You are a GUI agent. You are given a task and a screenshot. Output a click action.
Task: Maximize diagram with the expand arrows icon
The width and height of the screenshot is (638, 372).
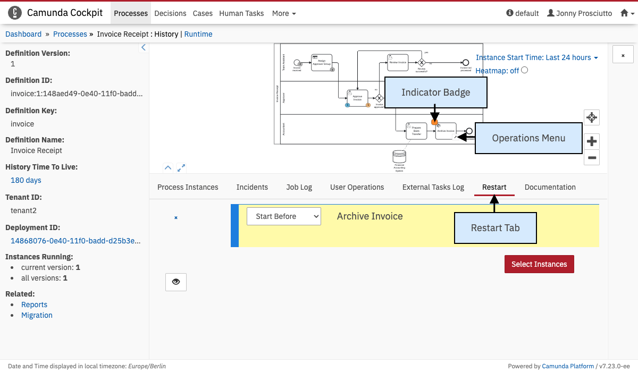click(x=181, y=167)
